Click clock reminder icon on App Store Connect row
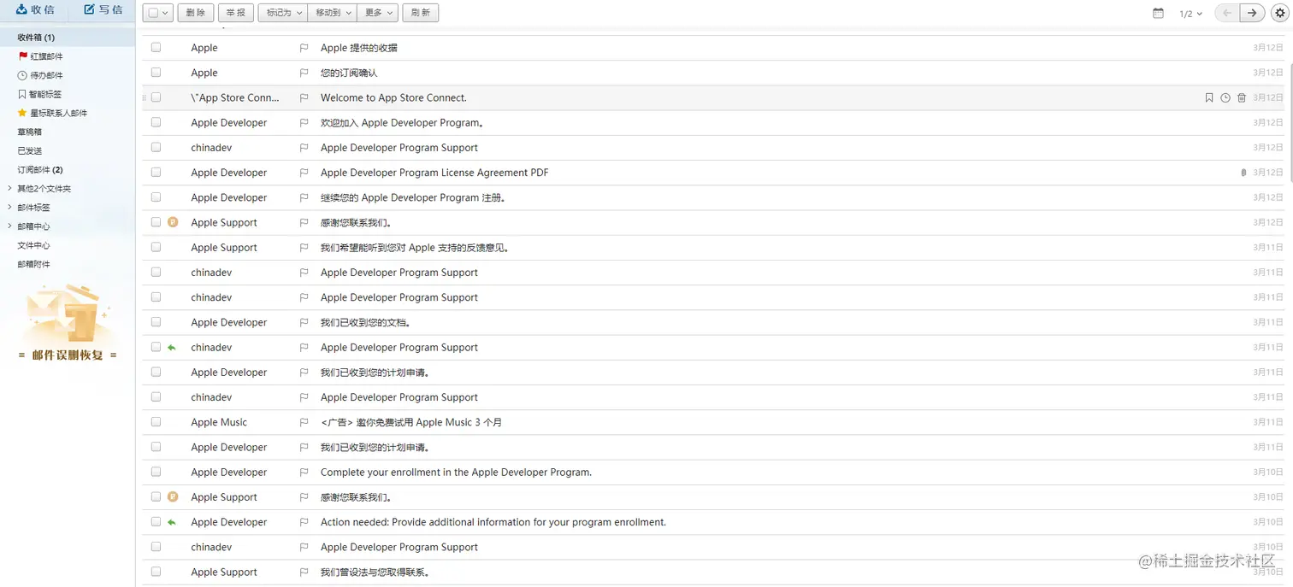This screenshot has width=1293, height=587. click(x=1225, y=98)
